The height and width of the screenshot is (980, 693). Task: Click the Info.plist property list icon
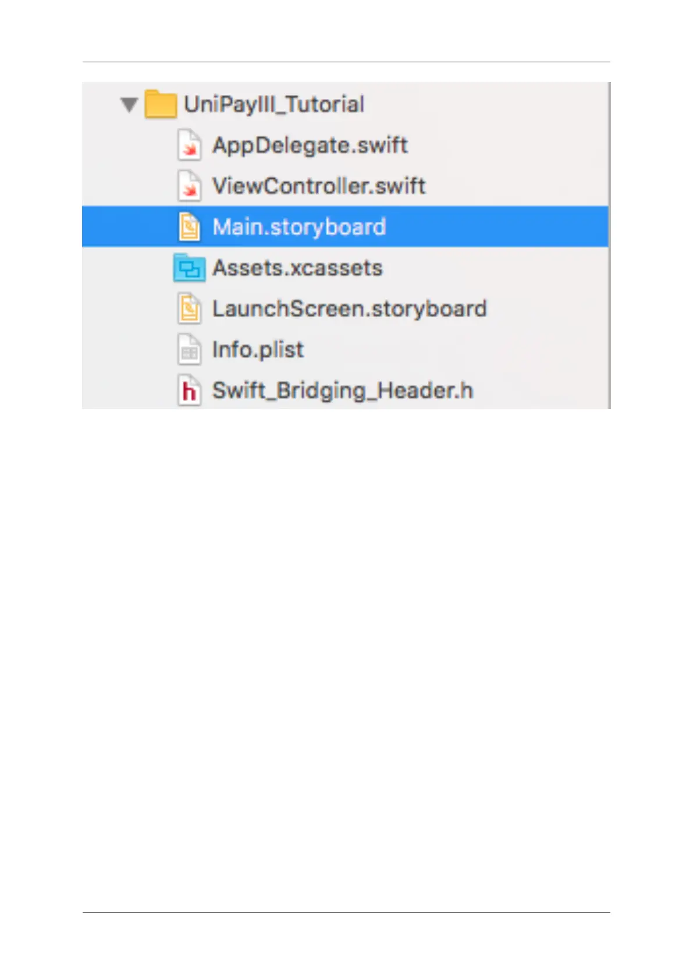(x=189, y=350)
